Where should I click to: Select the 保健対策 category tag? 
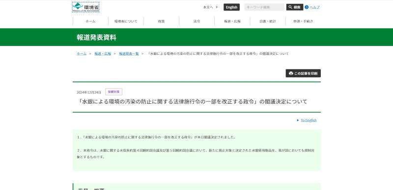click(x=114, y=92)
